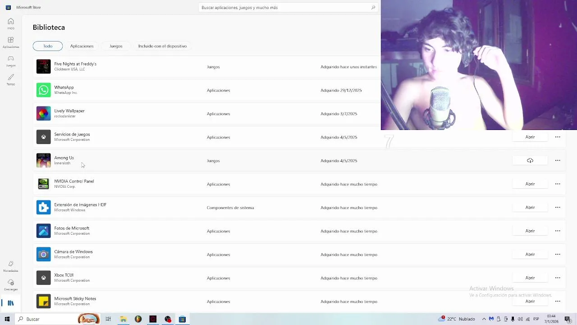Click the taskbar clock showing 03:44

click(x=551, y=319)
